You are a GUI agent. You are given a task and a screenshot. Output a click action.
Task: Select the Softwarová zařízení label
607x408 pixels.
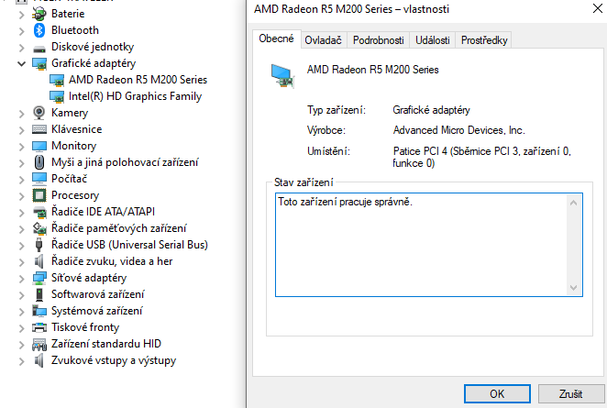point(97,294)
